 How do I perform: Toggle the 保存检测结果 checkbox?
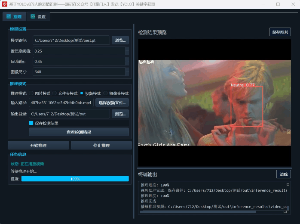[x=31, y=123]
